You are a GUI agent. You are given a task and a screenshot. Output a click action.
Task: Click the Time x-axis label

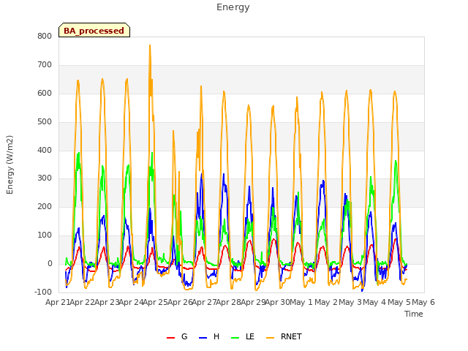[x=413, y=314]
